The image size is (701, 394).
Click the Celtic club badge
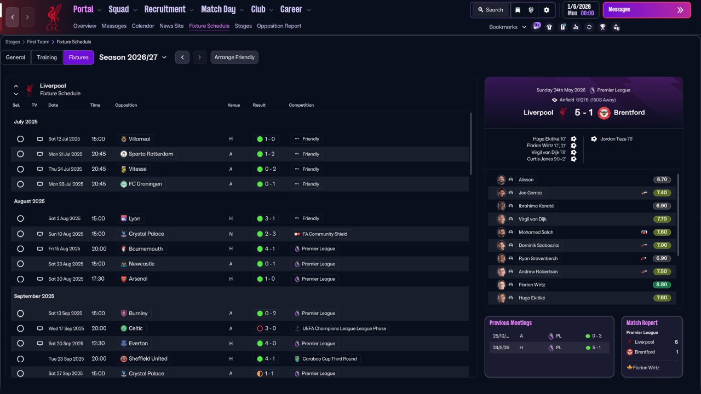124,328
